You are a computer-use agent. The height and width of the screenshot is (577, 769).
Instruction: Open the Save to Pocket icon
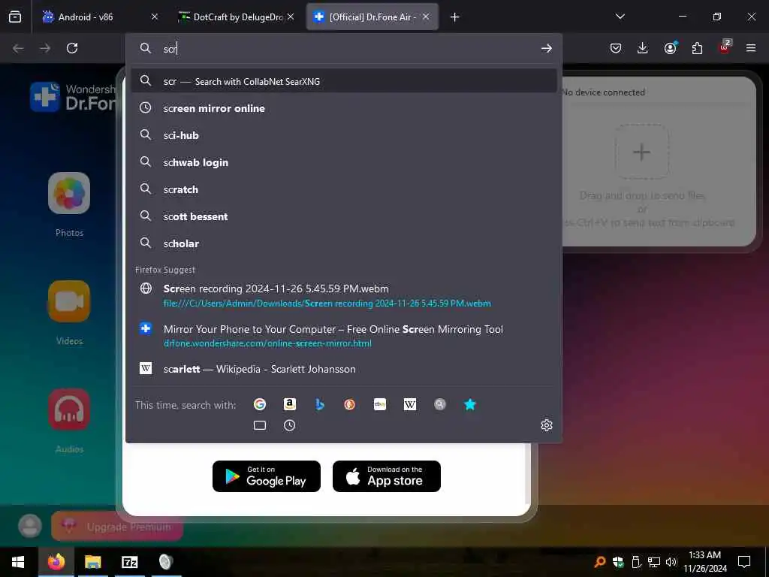[x=616, y=48]
